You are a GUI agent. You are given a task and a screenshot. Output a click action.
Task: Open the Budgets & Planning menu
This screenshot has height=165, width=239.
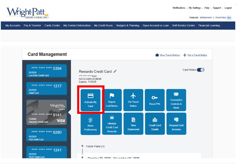pyautogui.click(x=128, y=26)
